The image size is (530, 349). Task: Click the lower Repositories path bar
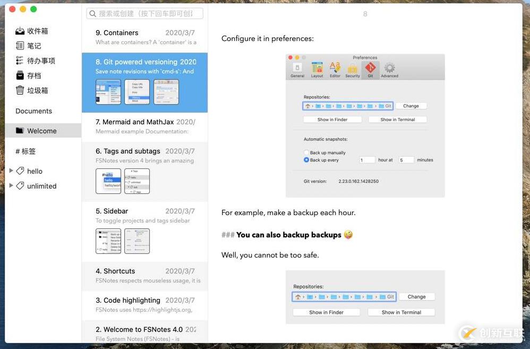coord(344,296)
